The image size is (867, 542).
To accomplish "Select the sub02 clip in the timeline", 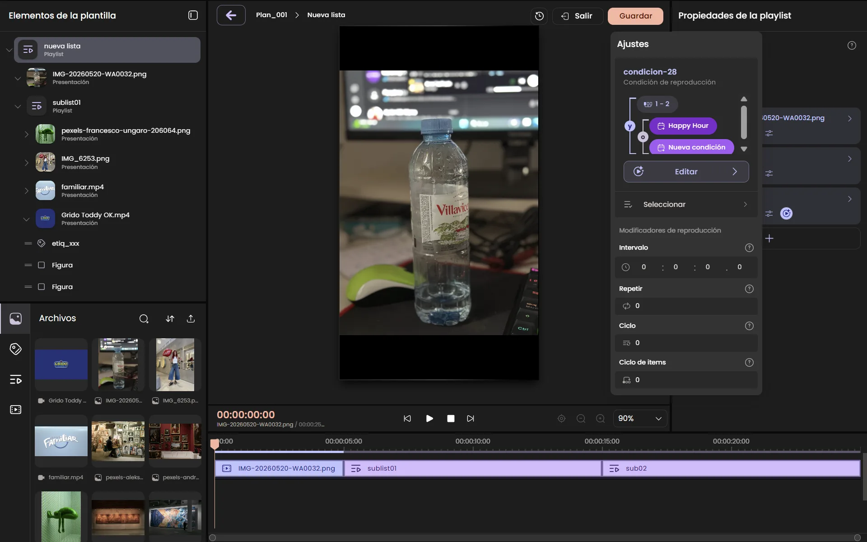I will point(731,468).
